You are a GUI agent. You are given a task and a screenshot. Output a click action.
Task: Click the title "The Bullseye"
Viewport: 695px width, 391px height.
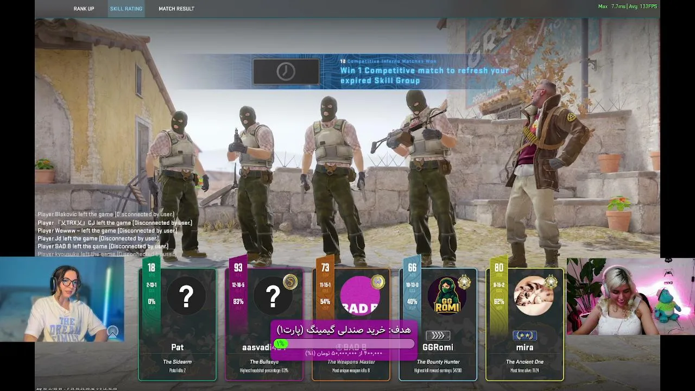(264, 362)
